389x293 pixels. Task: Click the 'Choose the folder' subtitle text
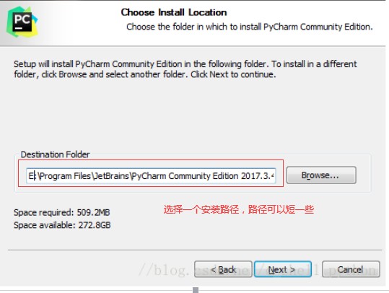click(x=249, y=27)
